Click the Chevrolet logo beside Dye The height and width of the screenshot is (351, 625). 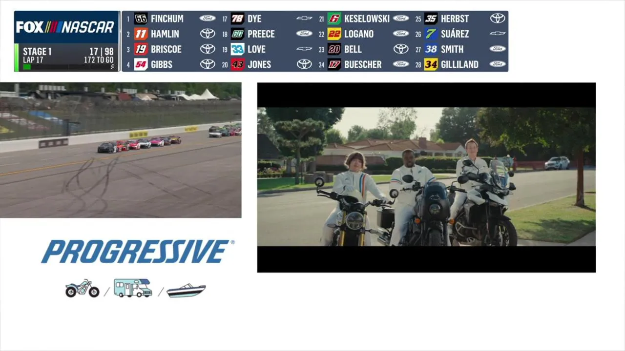pos(304,18)
